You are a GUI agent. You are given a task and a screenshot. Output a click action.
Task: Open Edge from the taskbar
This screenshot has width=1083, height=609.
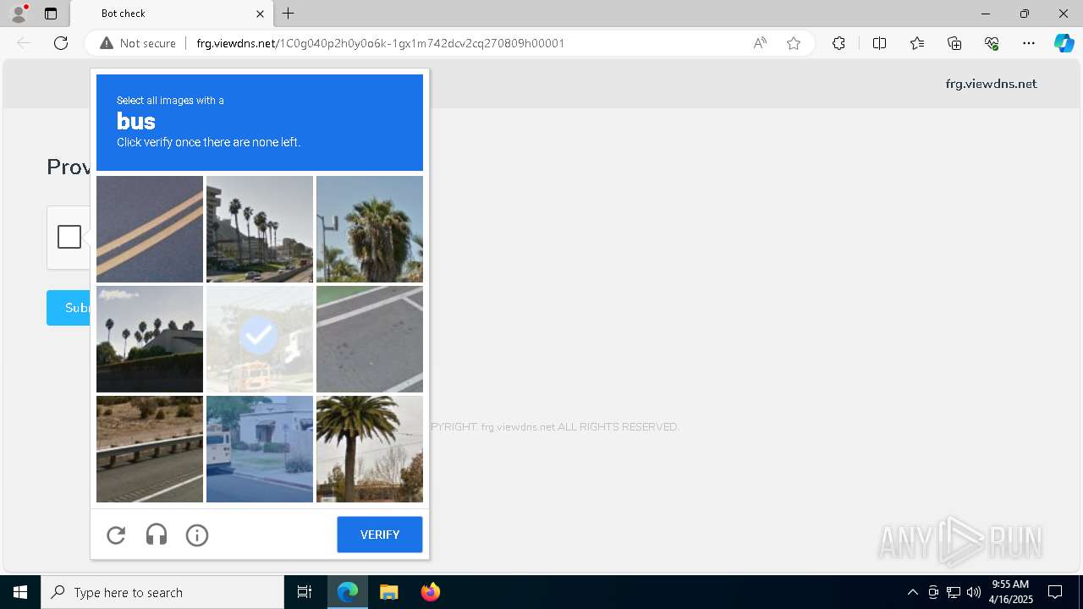[x=348, y=592]
